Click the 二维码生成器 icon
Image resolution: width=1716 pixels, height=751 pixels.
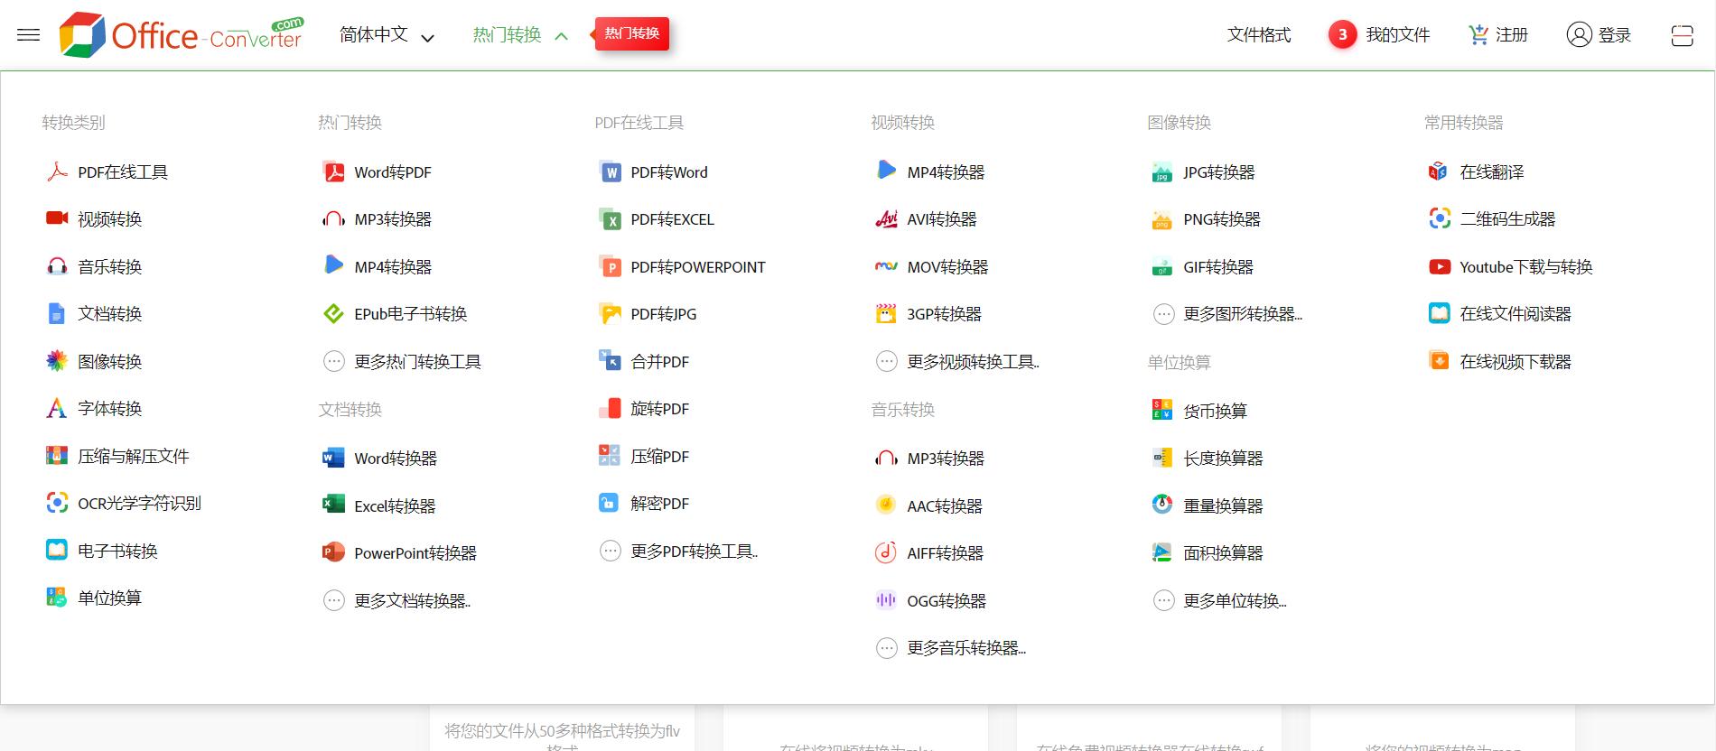pyautogui.click(x=1440, y=218)
